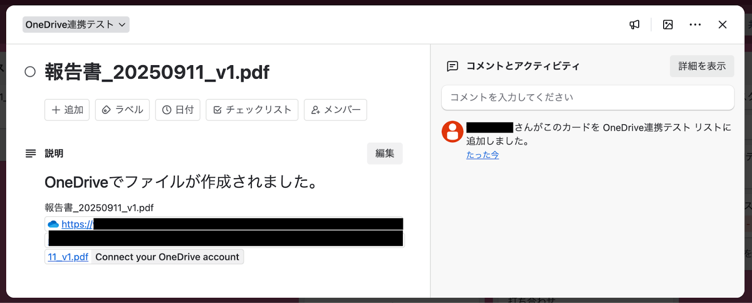Close the card dialog
This screenshot has width=752, height=303.
click(722, 25)
